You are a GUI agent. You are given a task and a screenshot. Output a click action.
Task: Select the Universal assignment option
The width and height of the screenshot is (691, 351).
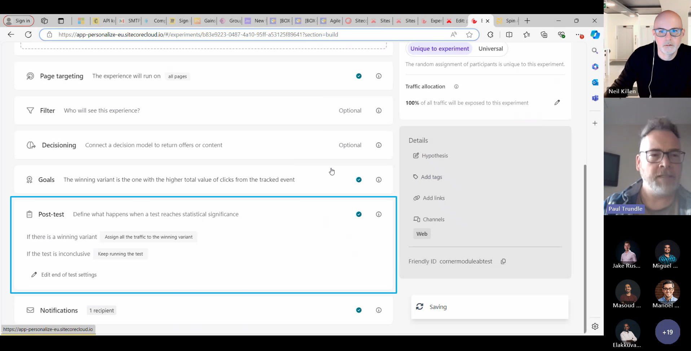click(x=490, y=49)
